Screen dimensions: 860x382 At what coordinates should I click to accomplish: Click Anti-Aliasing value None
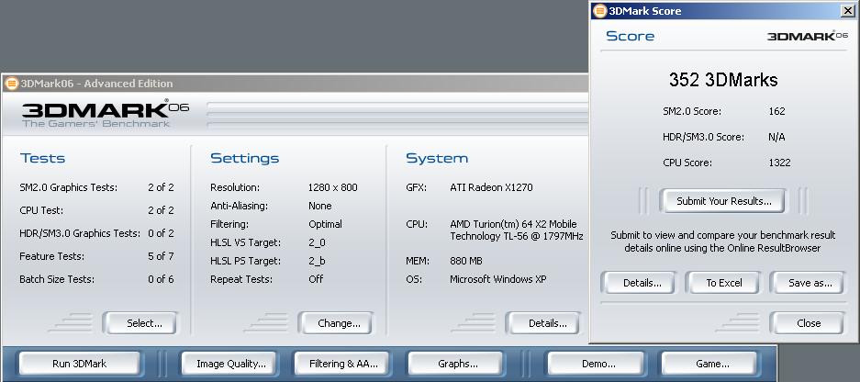click(319, 206)
